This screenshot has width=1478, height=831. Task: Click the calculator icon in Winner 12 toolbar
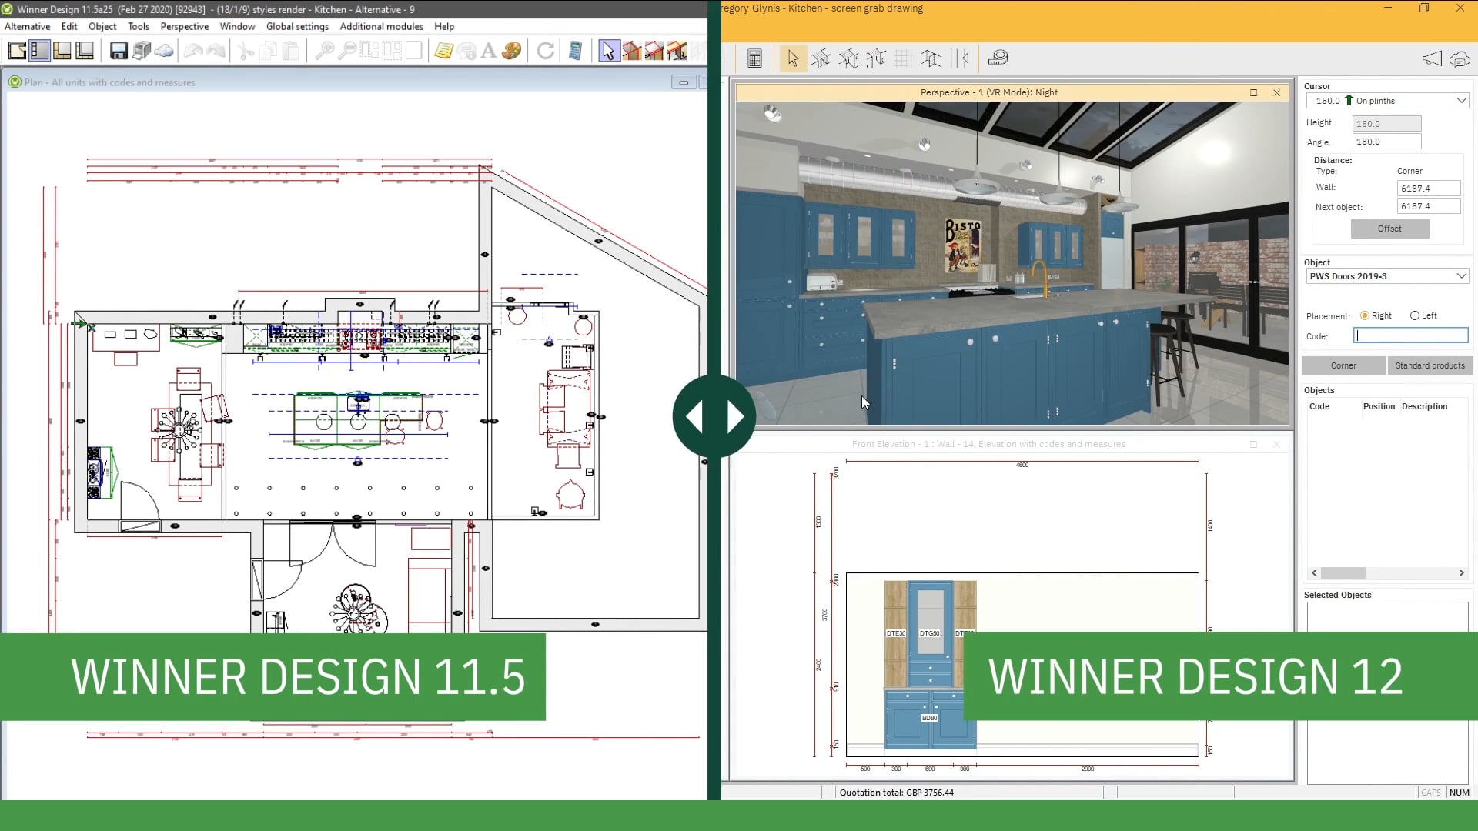[754, 58]
